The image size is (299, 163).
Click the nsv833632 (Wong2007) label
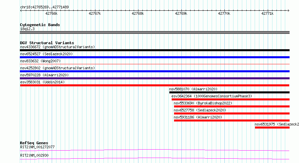coord(40,61)
